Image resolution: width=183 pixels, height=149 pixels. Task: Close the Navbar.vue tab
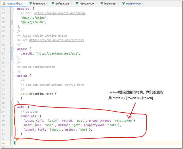pyautogui.click(x=96, y=3)
